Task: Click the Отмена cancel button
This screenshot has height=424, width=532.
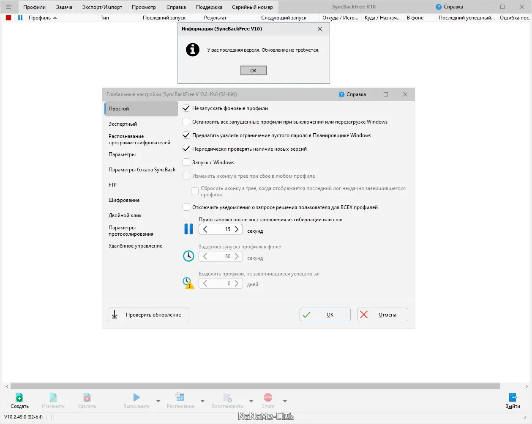Action: [x=382, y=314]
